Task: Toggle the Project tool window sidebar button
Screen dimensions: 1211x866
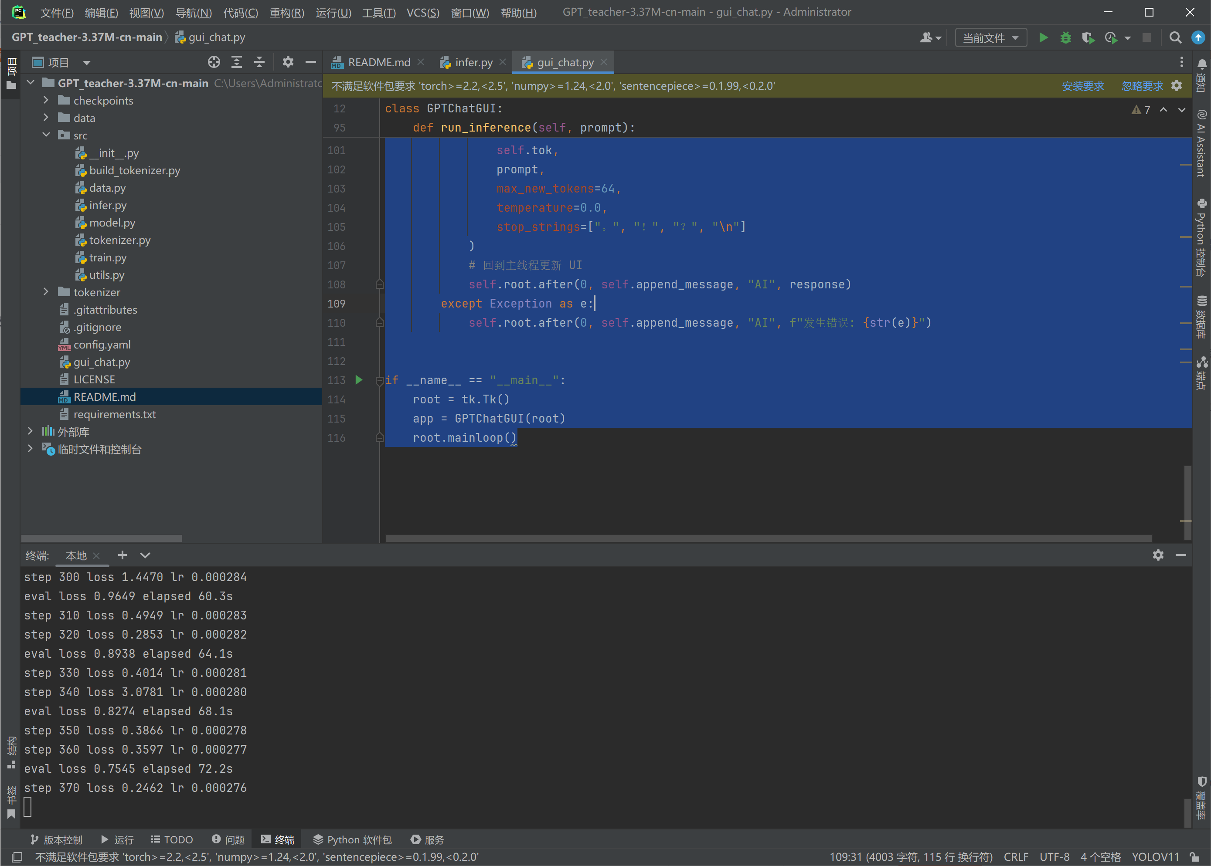Action: point(11,74)
